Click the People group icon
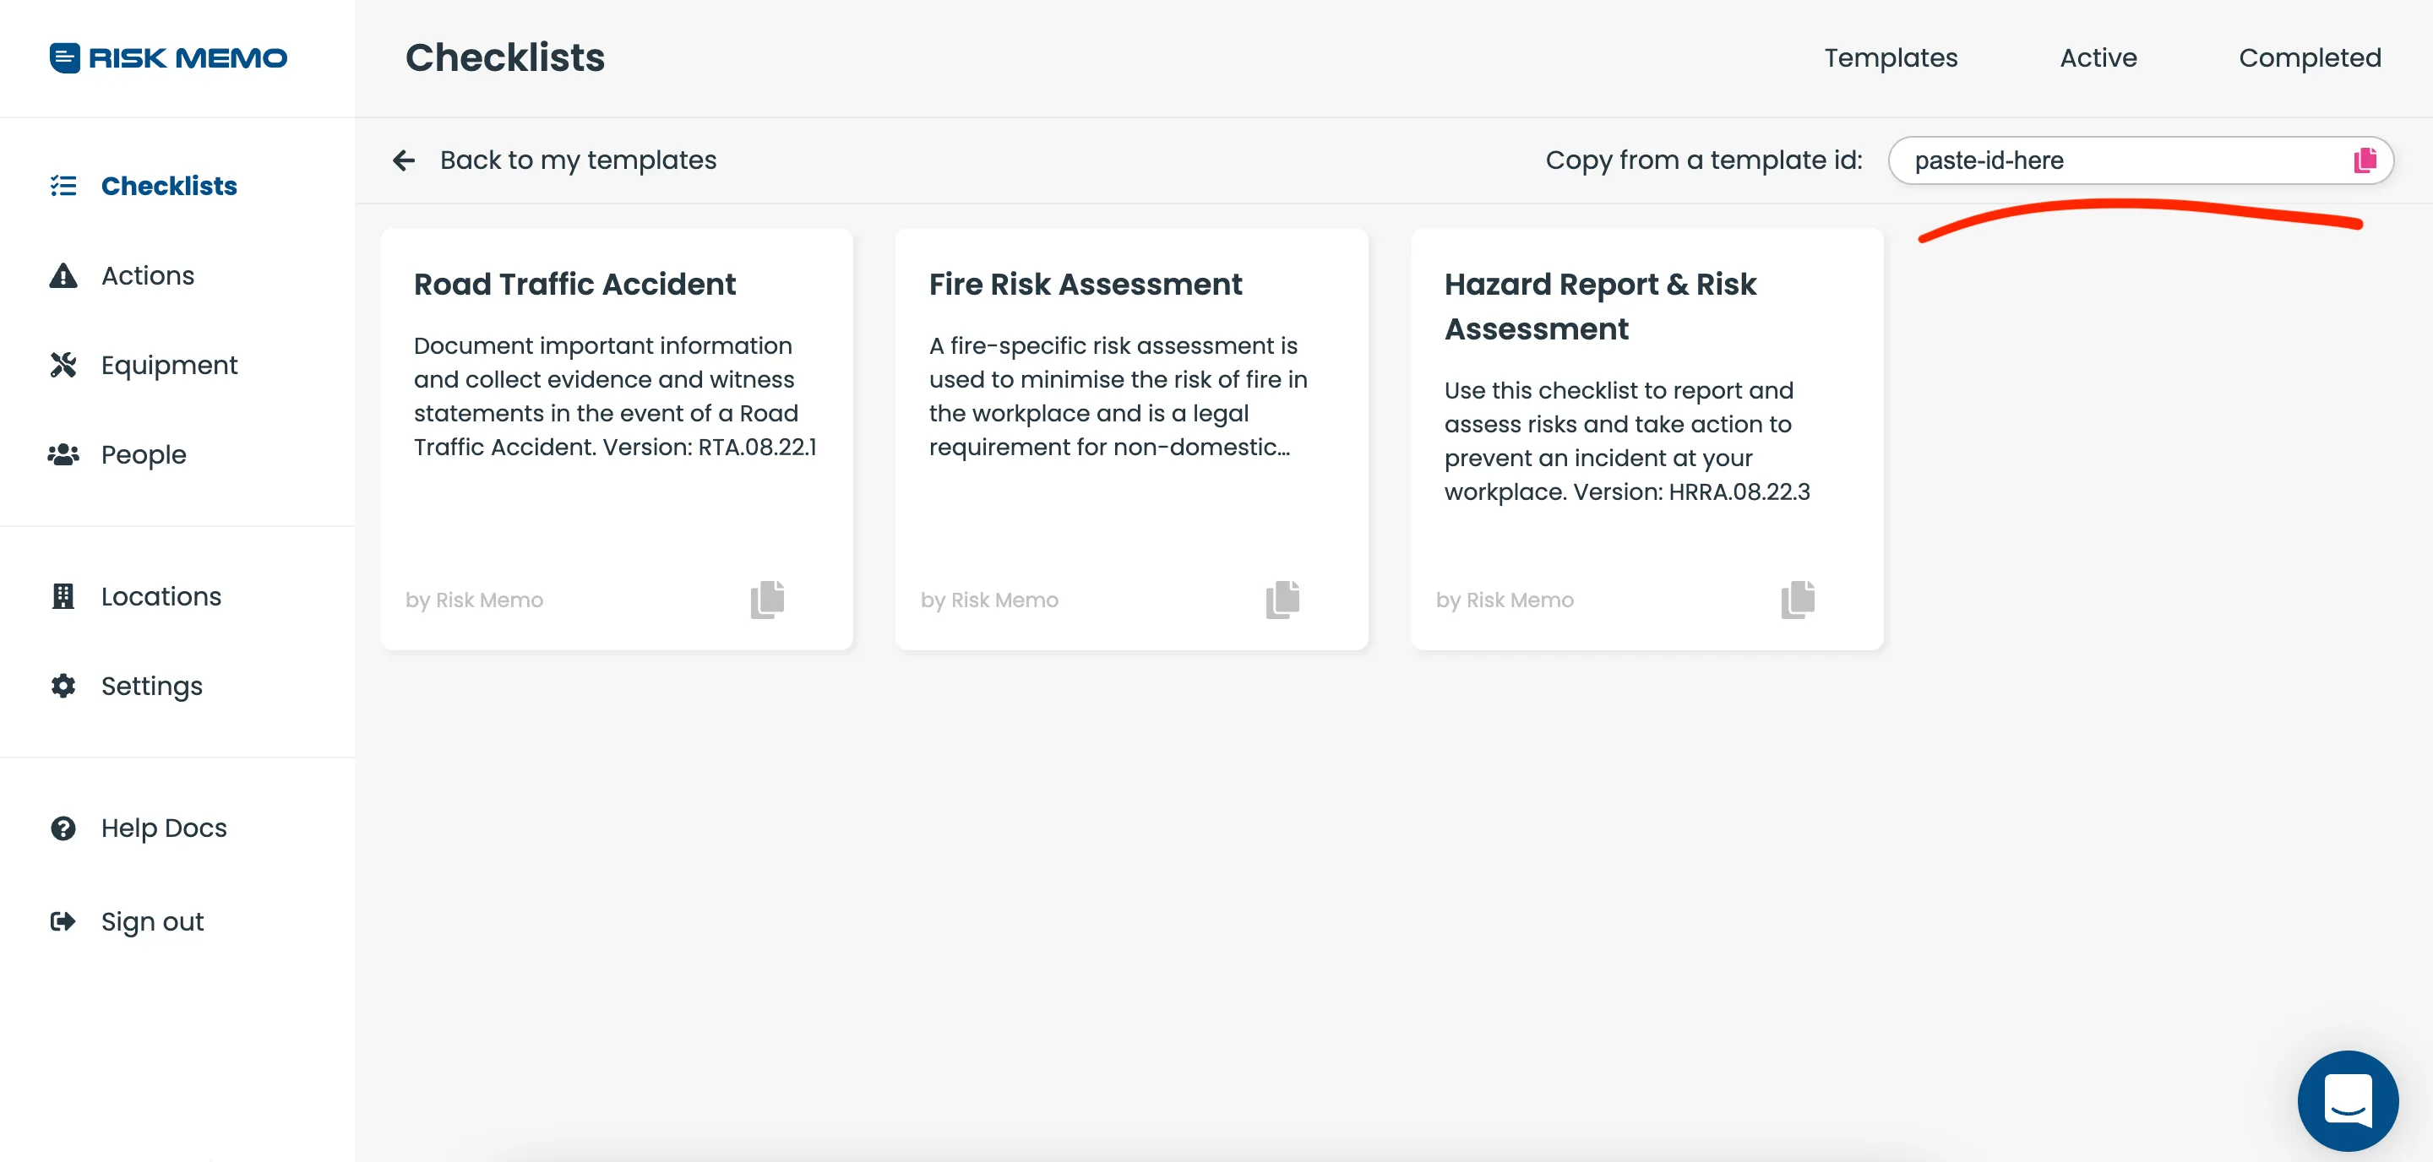The width and height of the screenshot is (2433, 1162). (63, 455)
